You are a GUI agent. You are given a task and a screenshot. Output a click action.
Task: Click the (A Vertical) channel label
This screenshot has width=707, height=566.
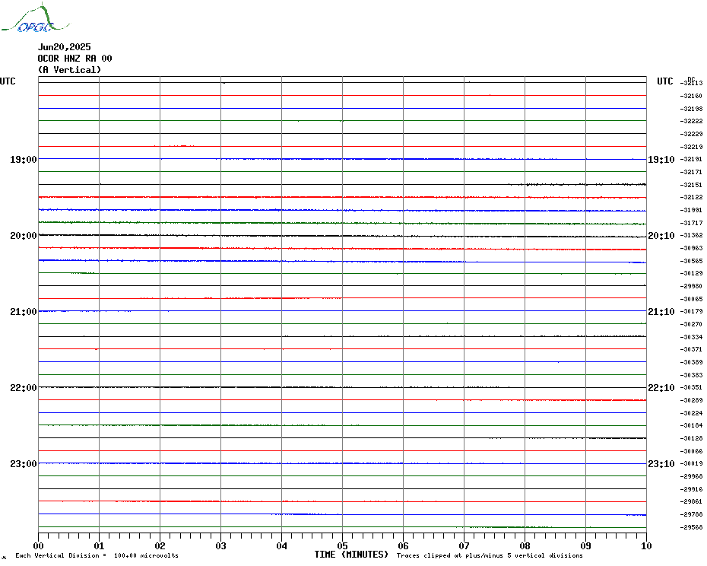[x=69, y=70]
